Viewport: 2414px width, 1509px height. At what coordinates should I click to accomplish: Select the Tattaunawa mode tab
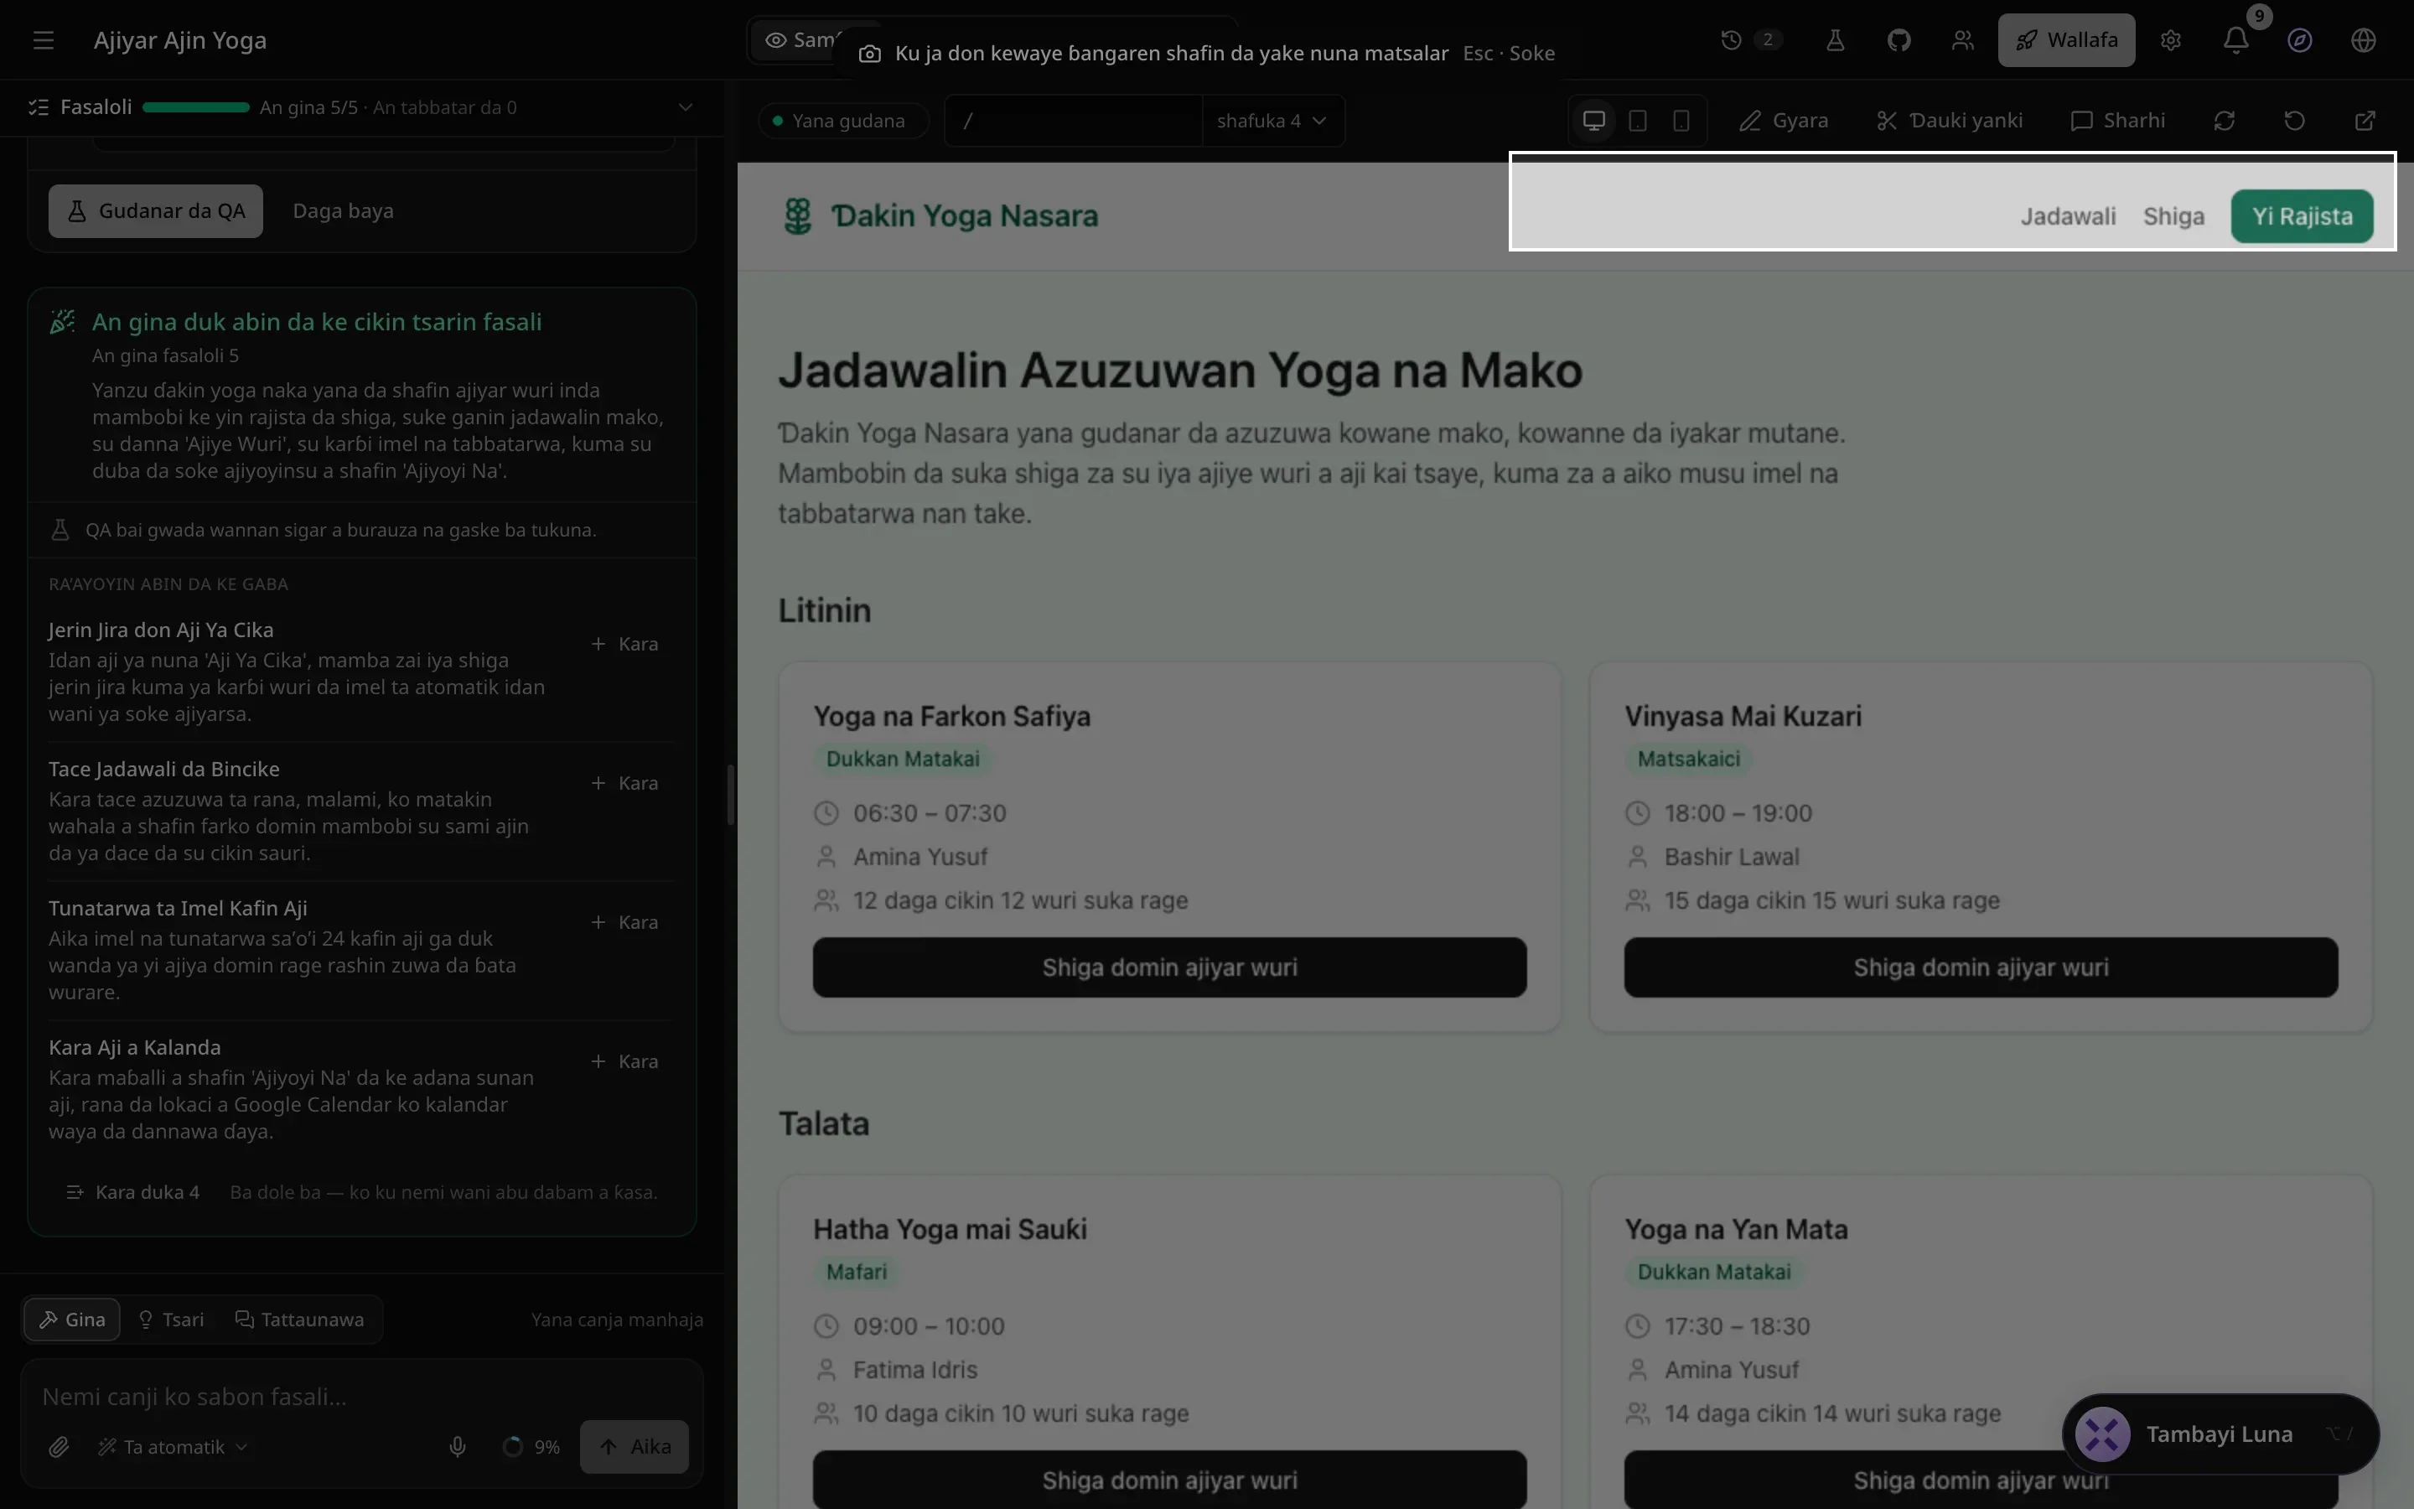pos(299,1320)
